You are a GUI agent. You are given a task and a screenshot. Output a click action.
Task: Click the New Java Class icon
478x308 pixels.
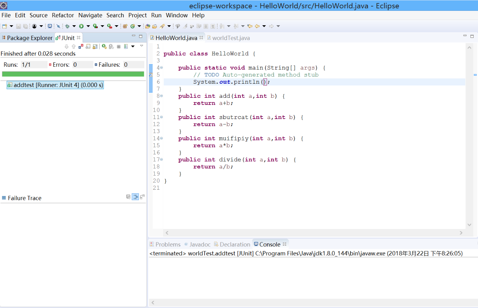[x=132, y=26]
